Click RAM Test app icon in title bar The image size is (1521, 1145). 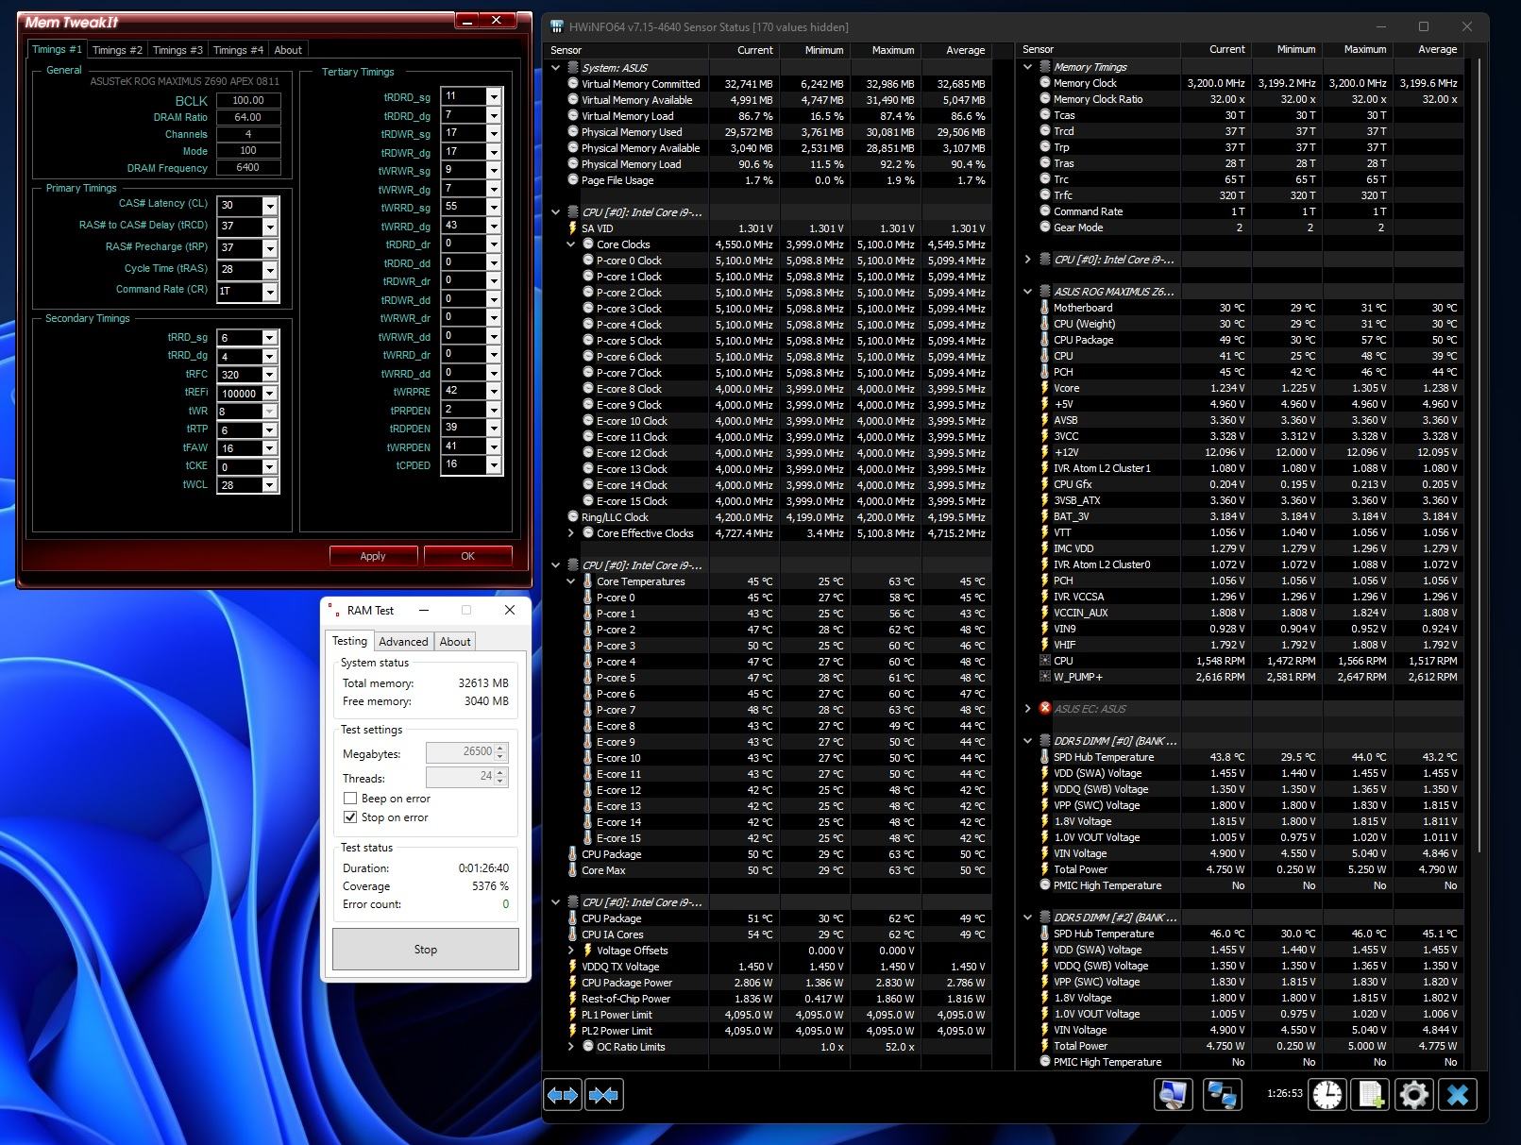[334, 610]
